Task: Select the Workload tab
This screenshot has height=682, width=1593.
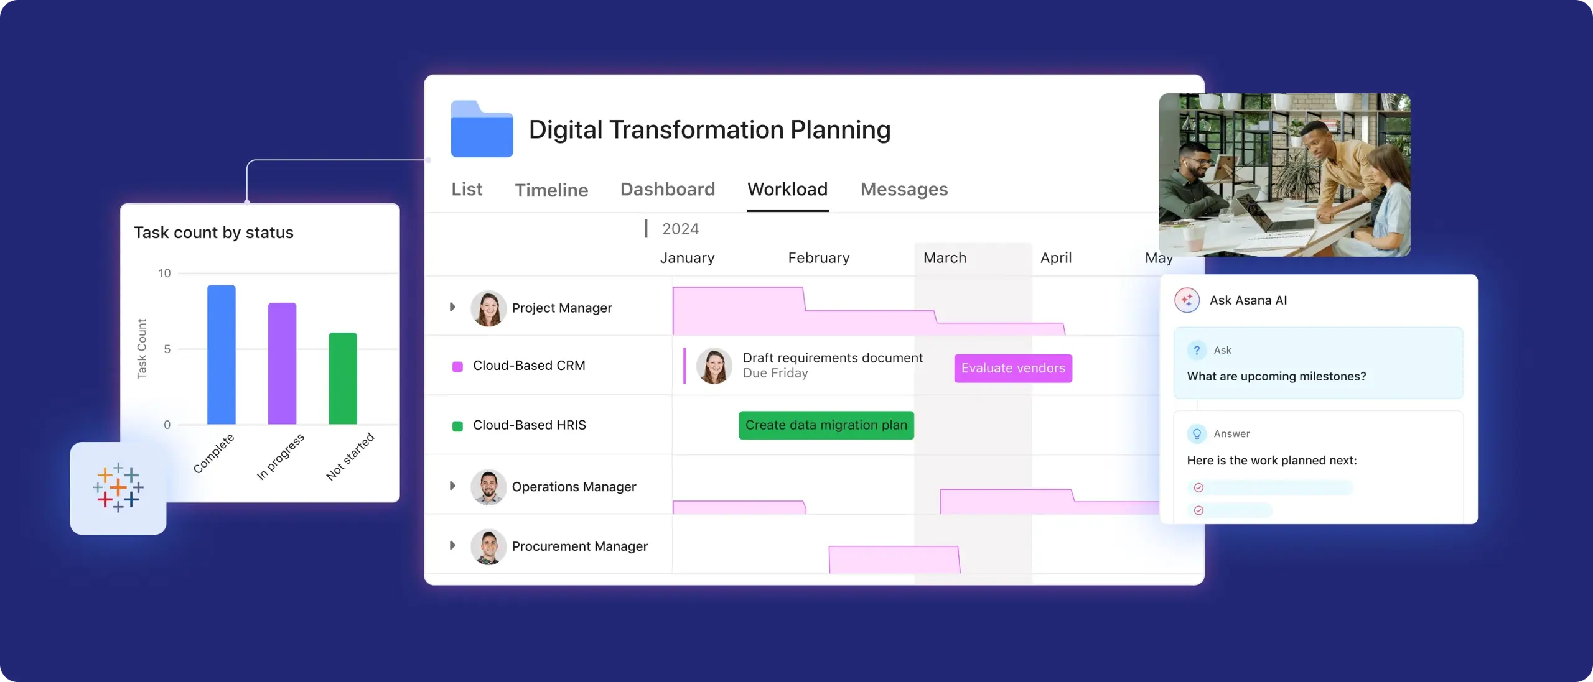Action: [x=787, y=189]
